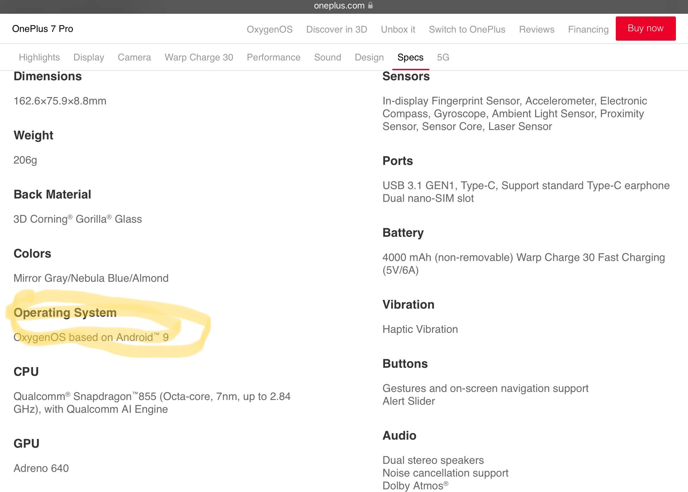Open Discover in 3D page
Image resolution: width=688 pixels, height=492 pixels.
point(337,29)
